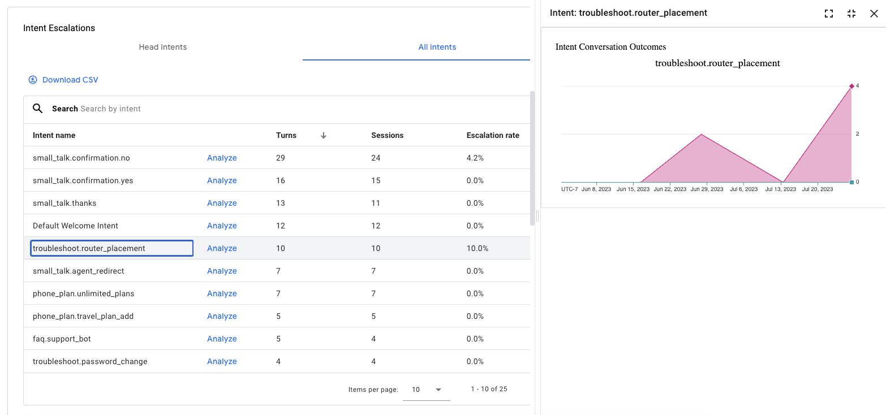Switch to the Head intents tab
Screen dimensions: 886x415
click(x=162, y=47)
